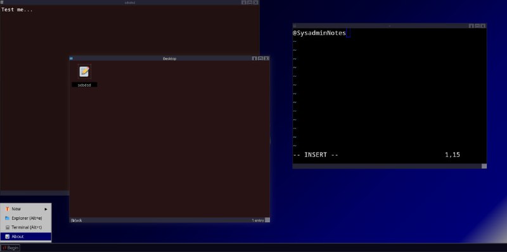Click the (b)ack link in Desktop window
The height and width of the screenshot is (252, 507).
coord(76,220)
